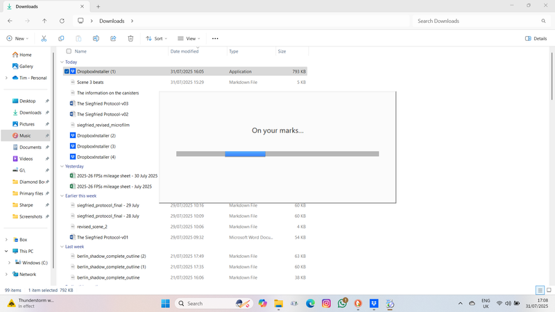Expand the This PC tree node

click(x=6, y=251)
